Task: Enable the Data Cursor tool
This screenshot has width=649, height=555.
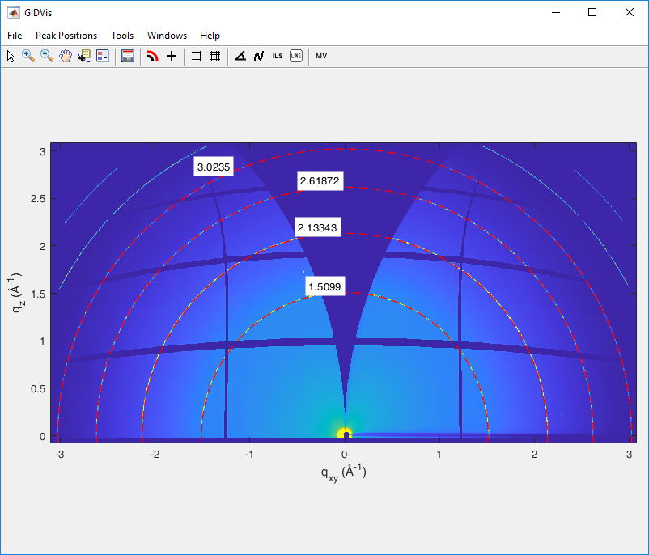Action: (x=84, y=56)
